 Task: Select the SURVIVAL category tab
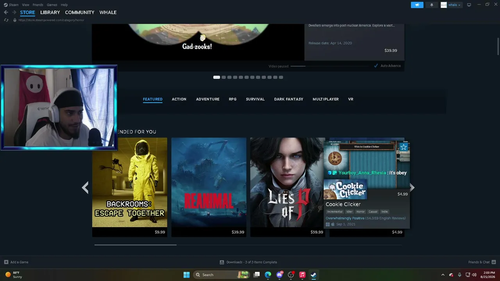[255, 99]
